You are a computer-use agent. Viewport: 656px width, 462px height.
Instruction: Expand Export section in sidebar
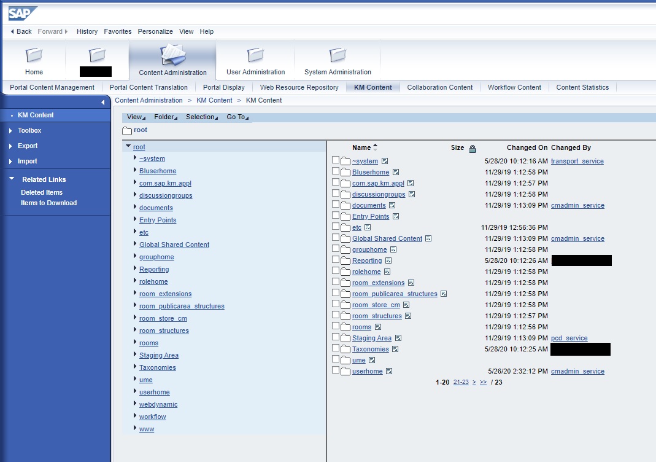tap(10, 146)
